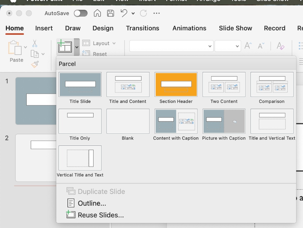303x228 pixels.
Task: Select the Format Painter brush icon
Action: point(34,65)
